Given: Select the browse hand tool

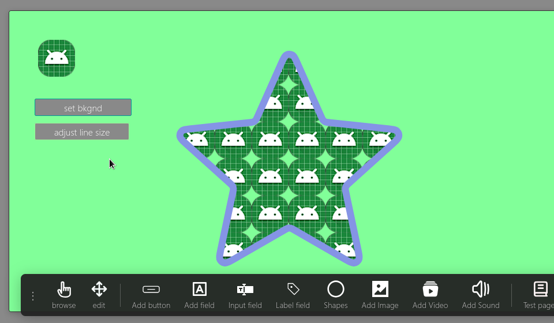Looking at the screenshot, I should tap(63, 295).
